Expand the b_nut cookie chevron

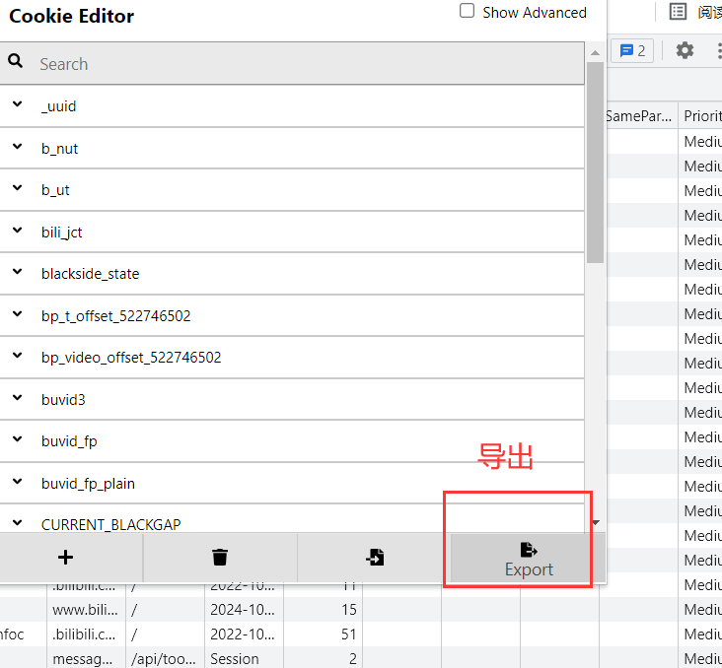18,146
